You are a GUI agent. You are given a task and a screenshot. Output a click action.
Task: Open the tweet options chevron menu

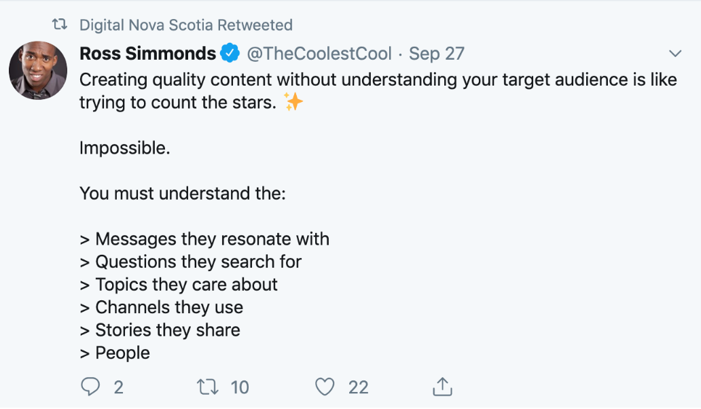tap(675, 53)
